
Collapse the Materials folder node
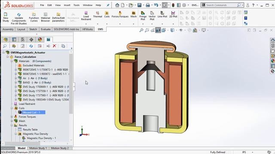[12, 61]
